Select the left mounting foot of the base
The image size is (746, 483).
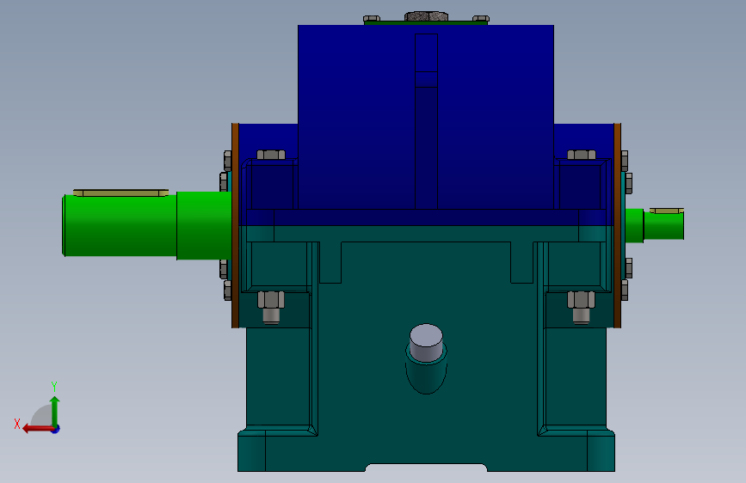coord(252,450)
